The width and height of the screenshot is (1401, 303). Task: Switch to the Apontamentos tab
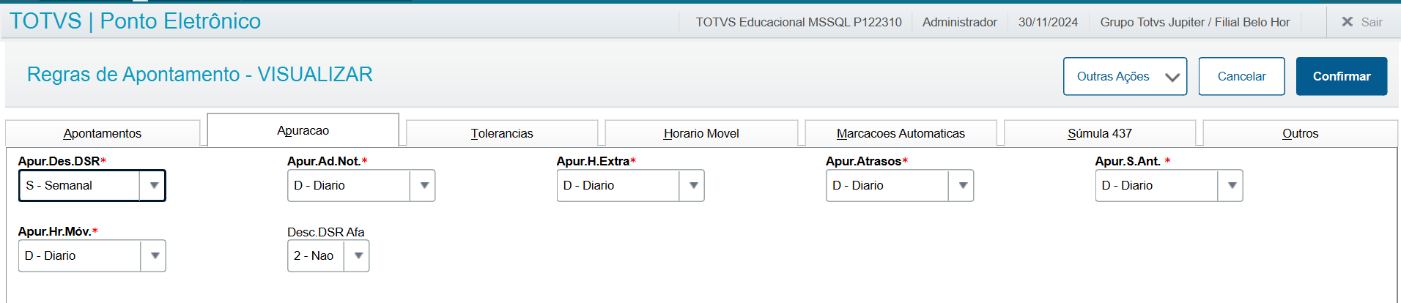pos(103,133)
